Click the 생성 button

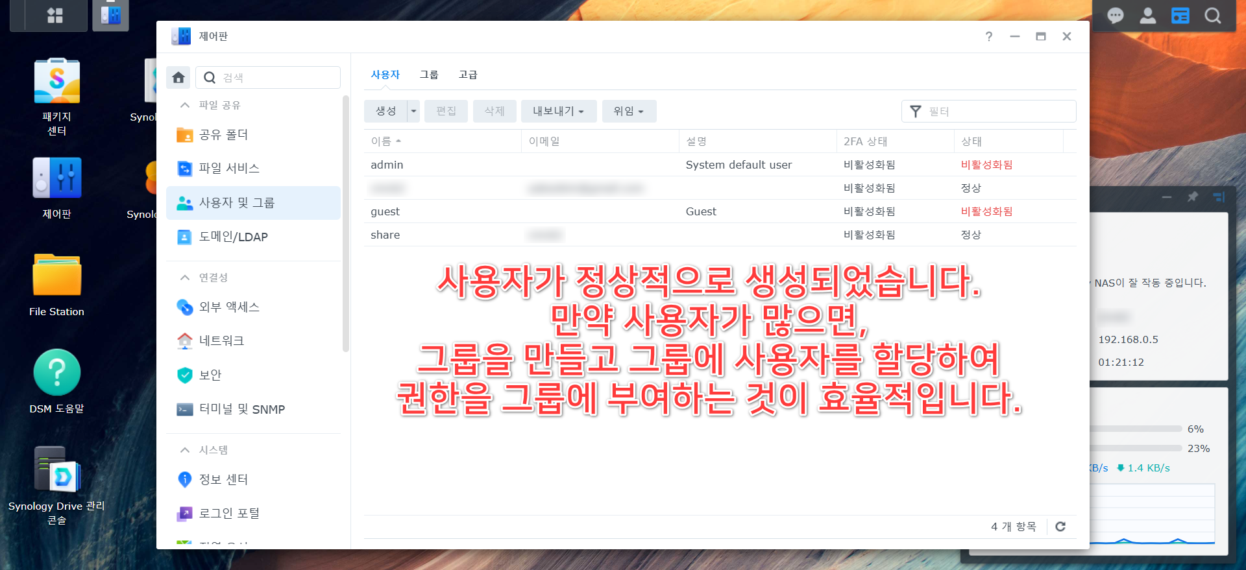coord(385,111)
